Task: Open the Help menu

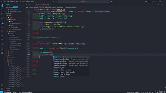Action: (x=32, y=2)
